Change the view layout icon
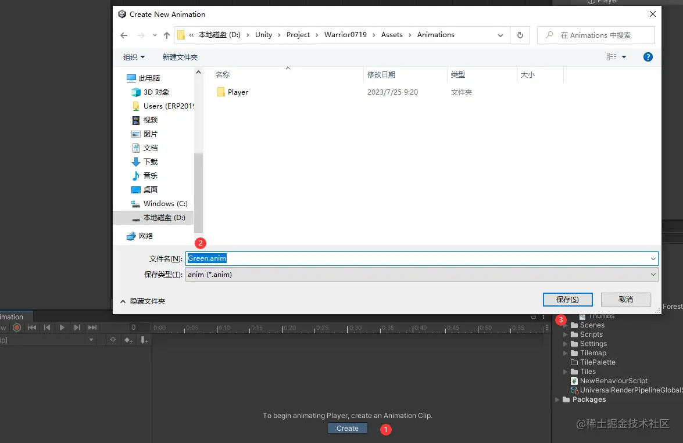This screenshot has height=443, width=683. [612, 57]
